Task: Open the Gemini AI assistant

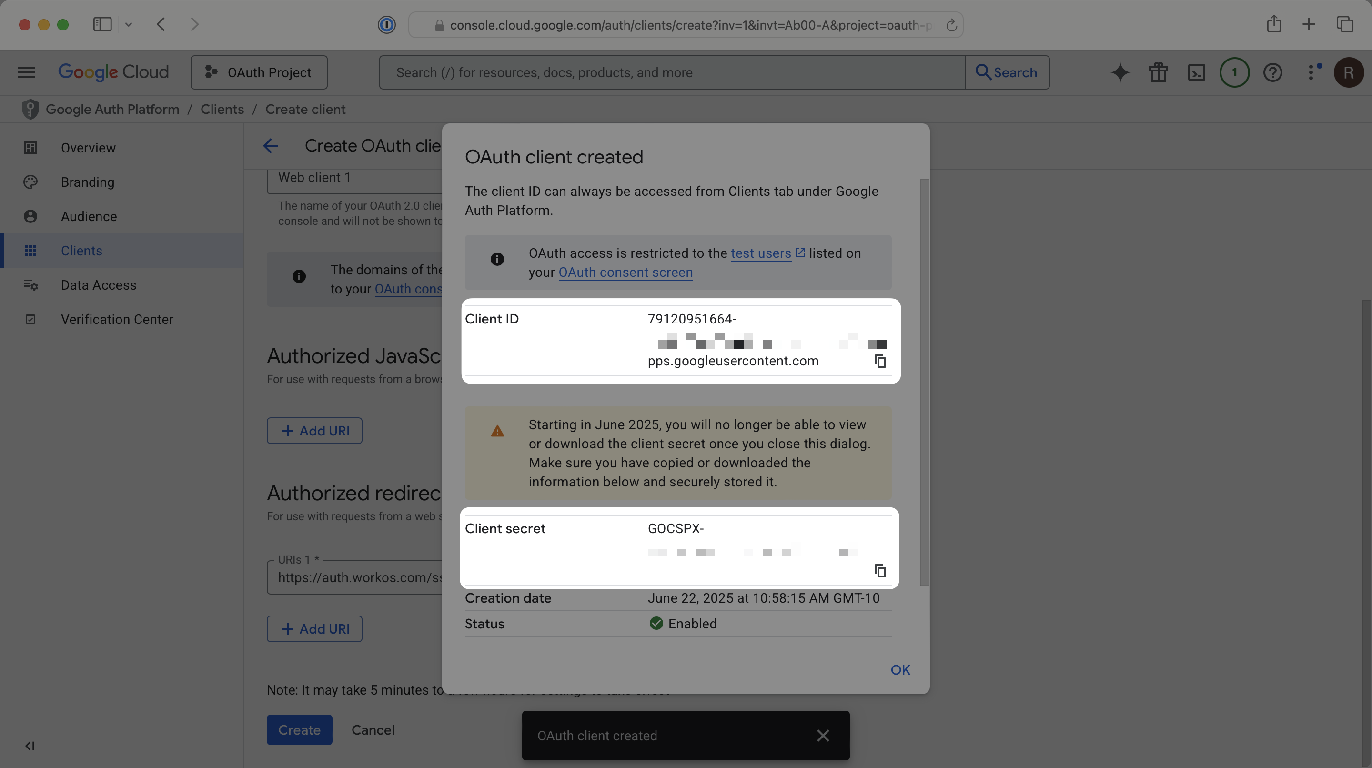Action: tap(1120, 72)
